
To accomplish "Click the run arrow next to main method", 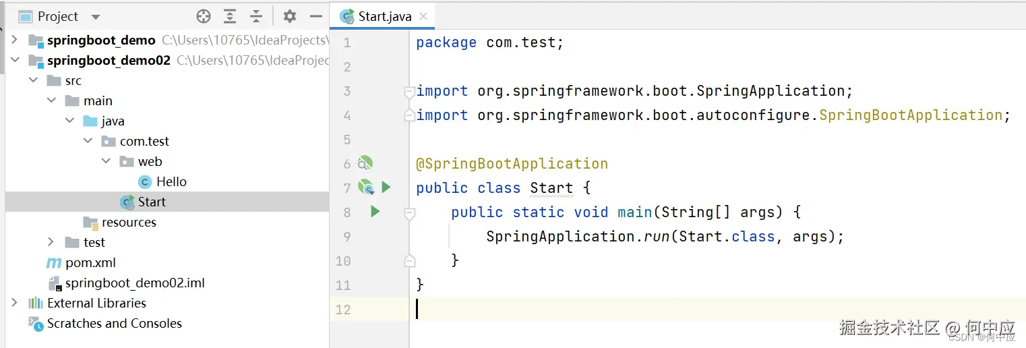I will pyautogui.click(x=375, y=212).
